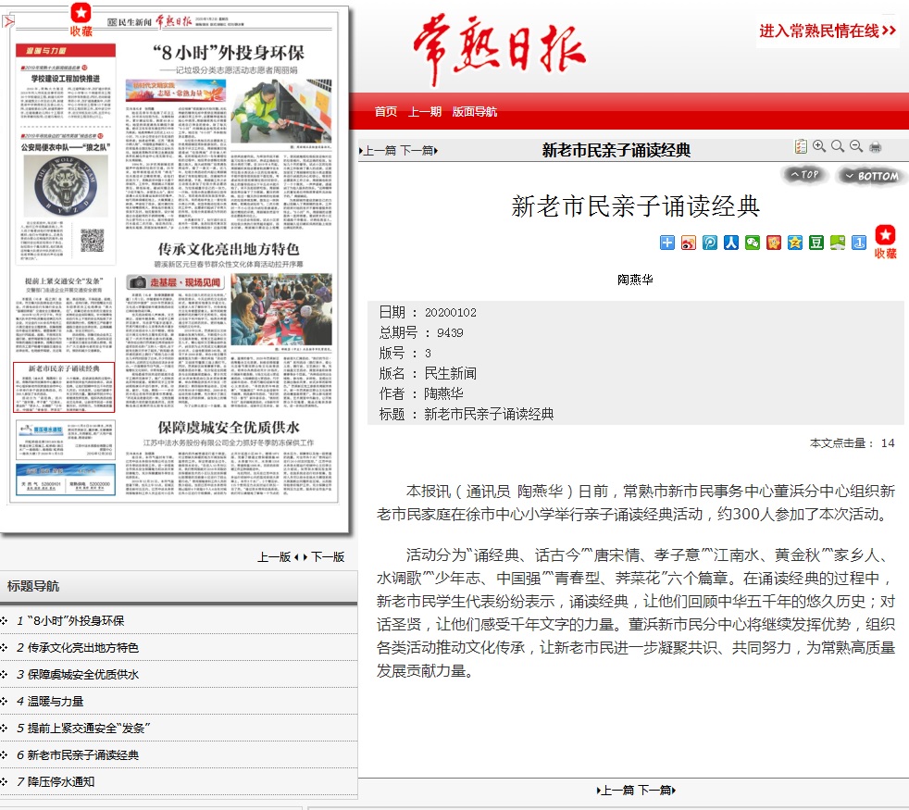Viewport: 909px width, 810px height.
Task: Share article via Tencent Weibo icon
Action: (710, 243)
